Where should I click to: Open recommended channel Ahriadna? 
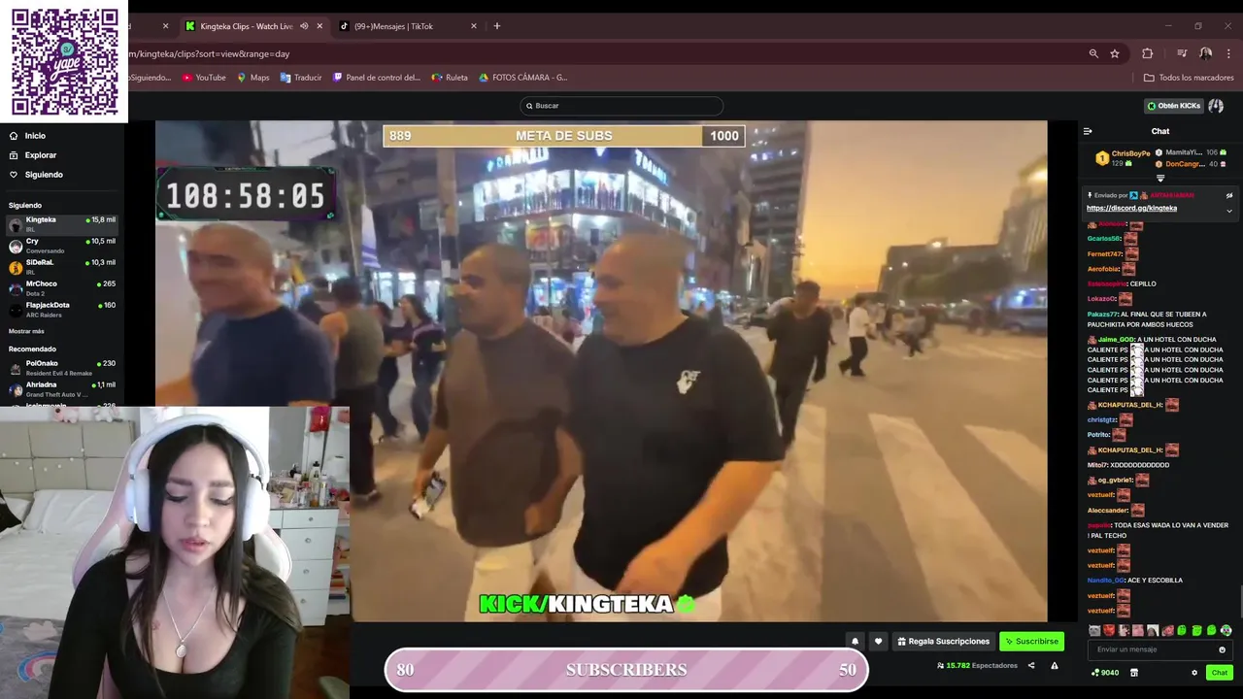pyautogui.click(x=62, y=389)
